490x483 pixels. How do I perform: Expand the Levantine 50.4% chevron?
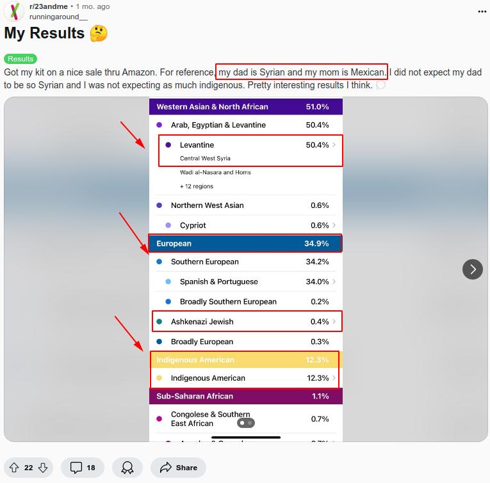coord(334,145)
